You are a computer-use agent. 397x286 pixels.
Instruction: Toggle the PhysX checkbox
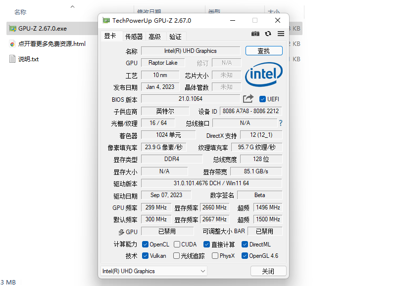coord(215,256)
